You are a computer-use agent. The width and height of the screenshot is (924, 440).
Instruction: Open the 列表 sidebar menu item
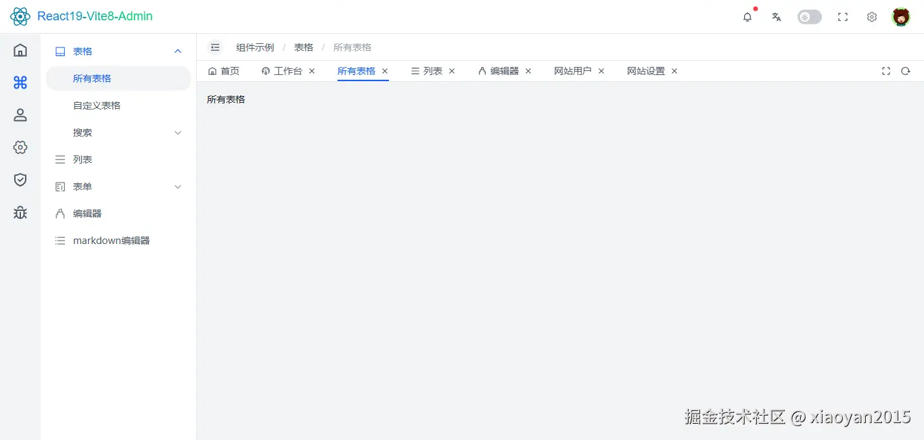[x=118, y=160]
